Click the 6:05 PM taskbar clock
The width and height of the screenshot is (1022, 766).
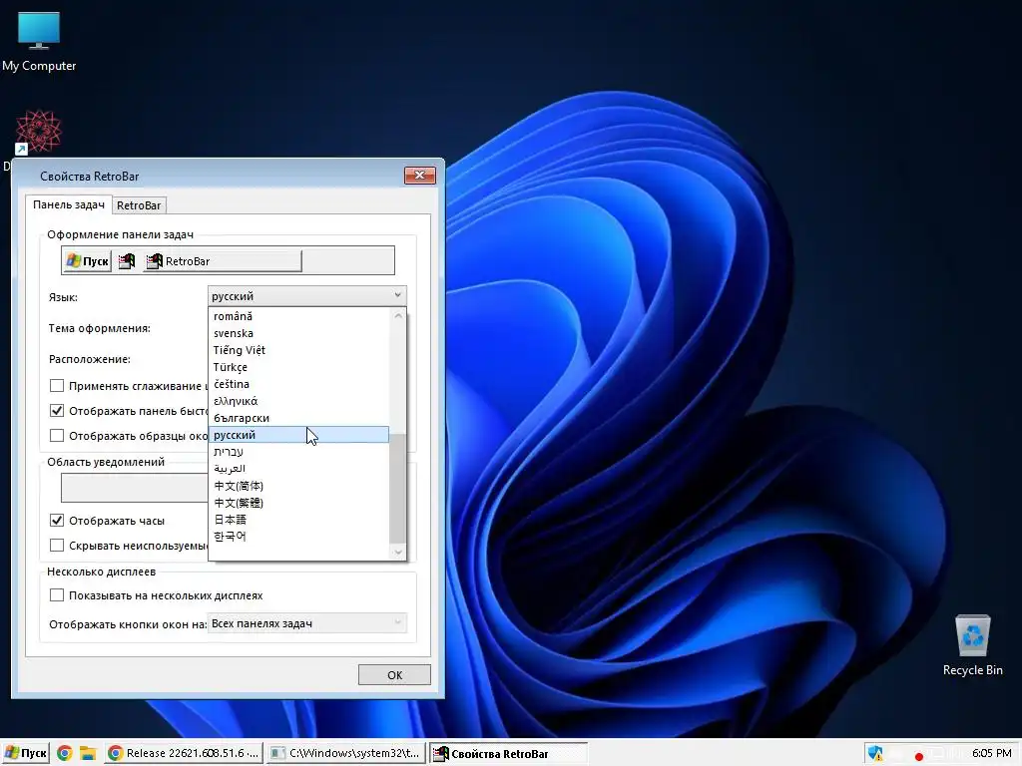pos(991,753)
